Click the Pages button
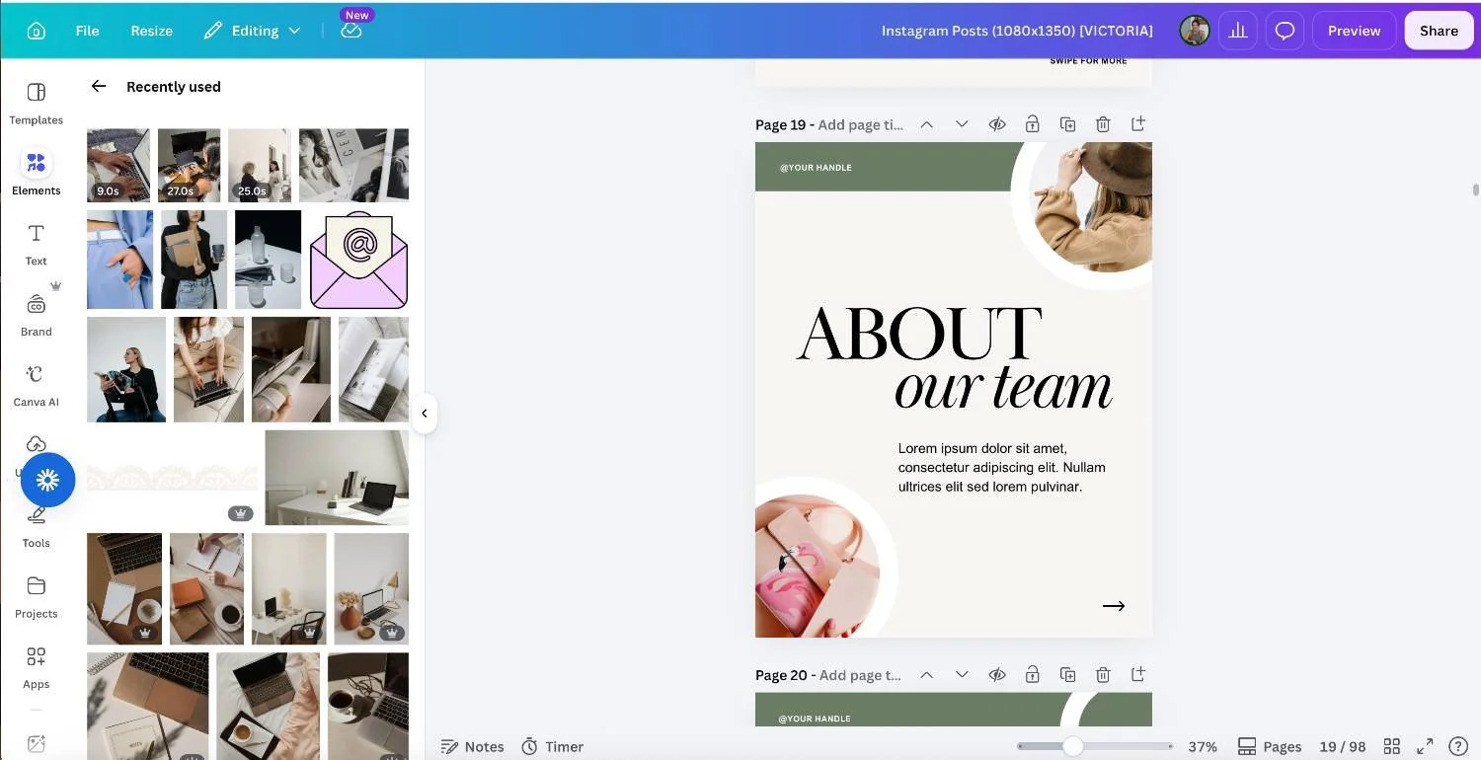Screen dimensions: 1481x760 click(1270, 746)
